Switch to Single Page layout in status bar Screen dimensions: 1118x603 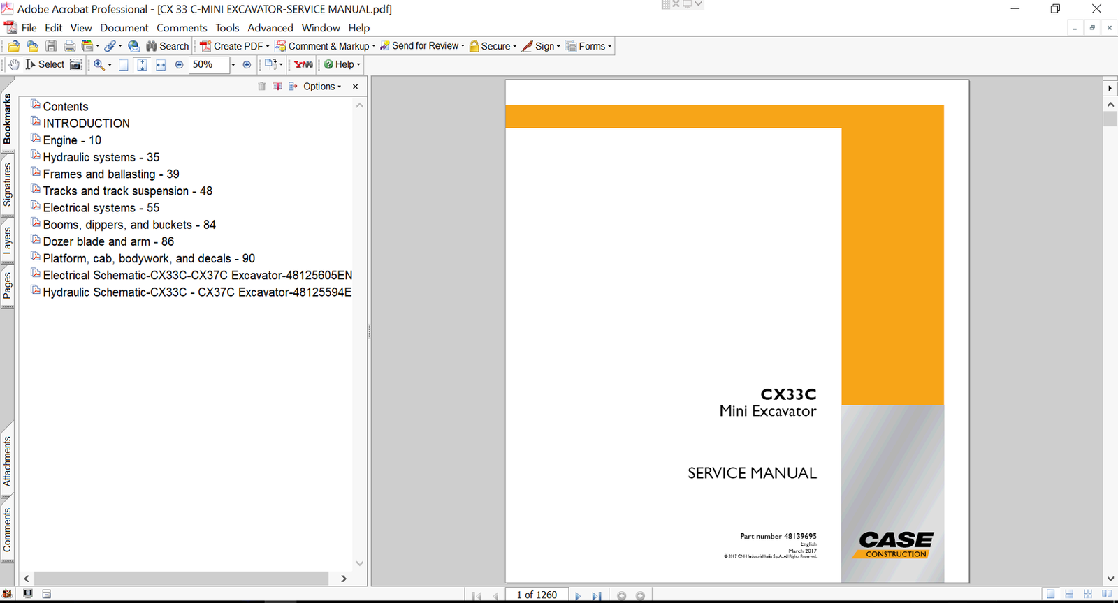point(1050,594)
